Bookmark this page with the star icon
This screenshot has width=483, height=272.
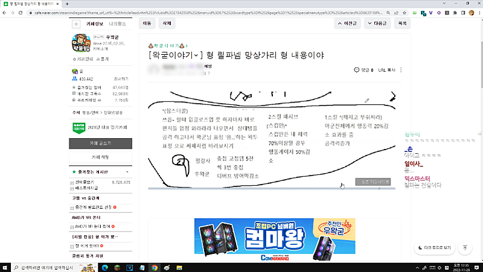coord(405,13)
